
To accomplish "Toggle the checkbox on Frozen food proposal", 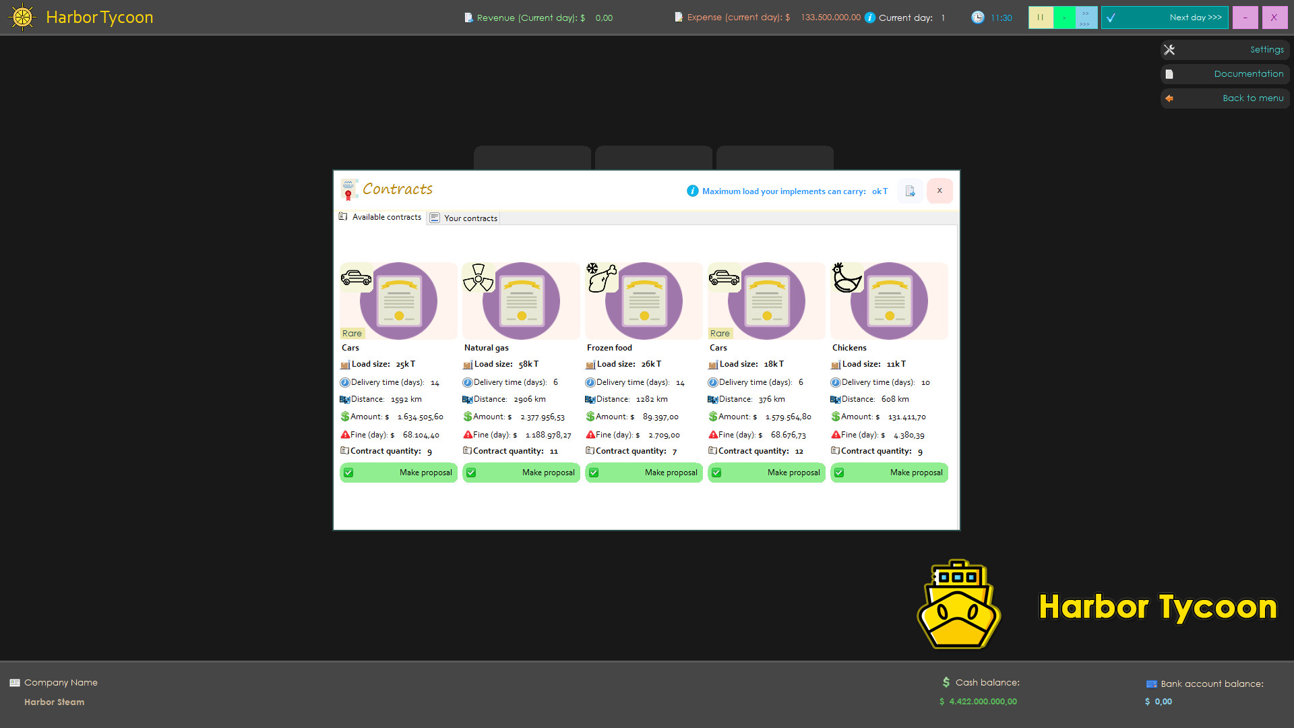I will 594,473.
